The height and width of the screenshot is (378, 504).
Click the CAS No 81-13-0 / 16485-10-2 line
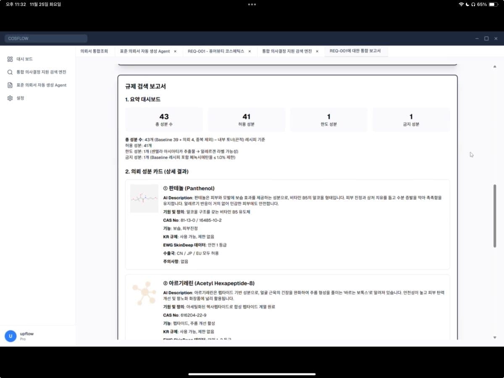tap(192, 220)
